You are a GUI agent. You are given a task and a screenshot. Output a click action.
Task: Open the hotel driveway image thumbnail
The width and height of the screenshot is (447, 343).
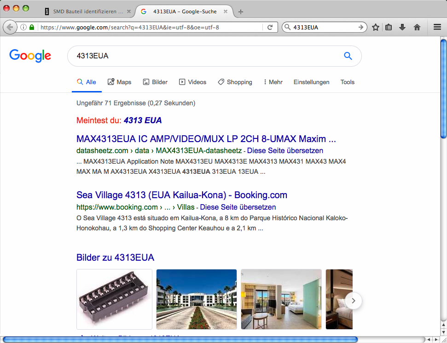pyautogui.click(x=197, y=299)
